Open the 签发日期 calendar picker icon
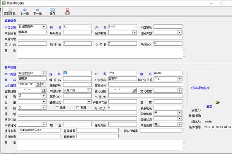Image resolution: width=232 pixels, height=155 pixels. tap(43, 90)
